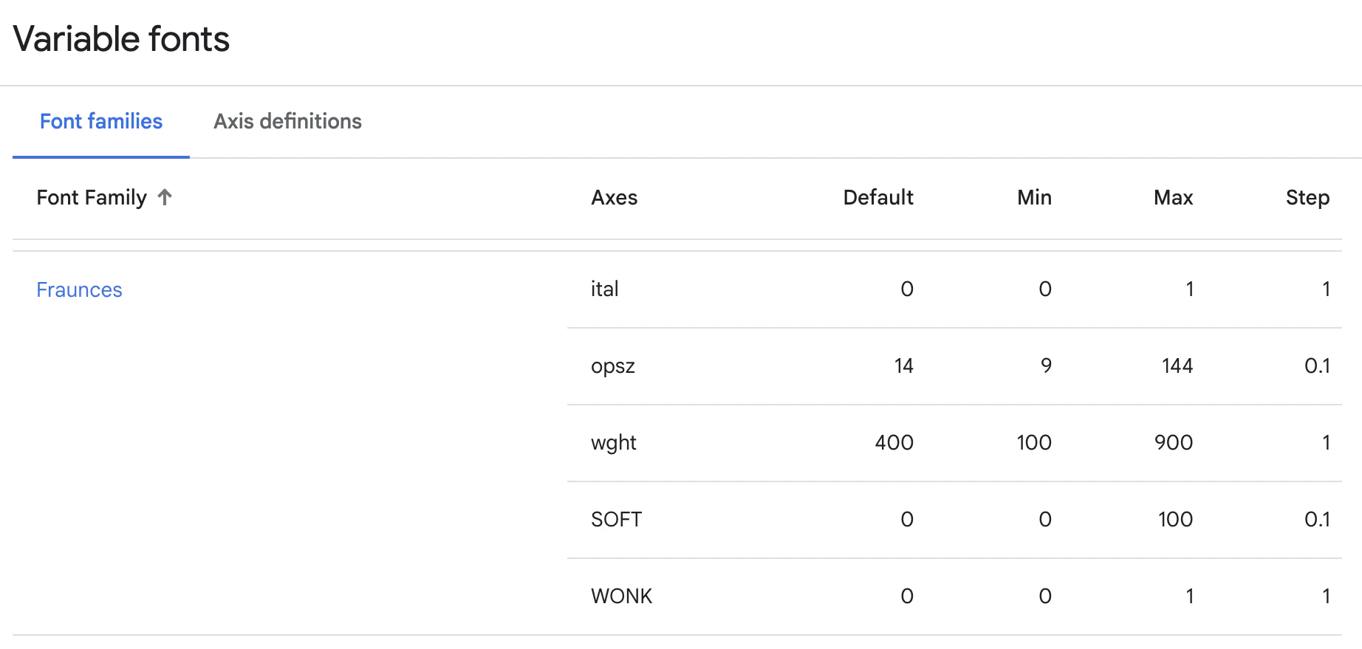Click the wght default value 400

(x=894, y=442)
